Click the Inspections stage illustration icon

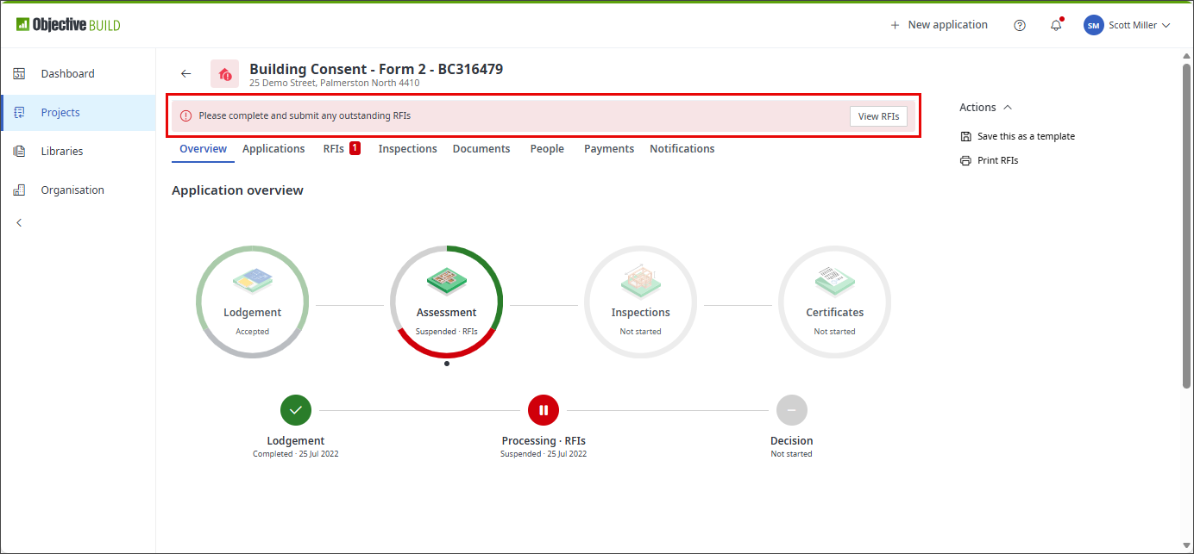click(641, 280)
